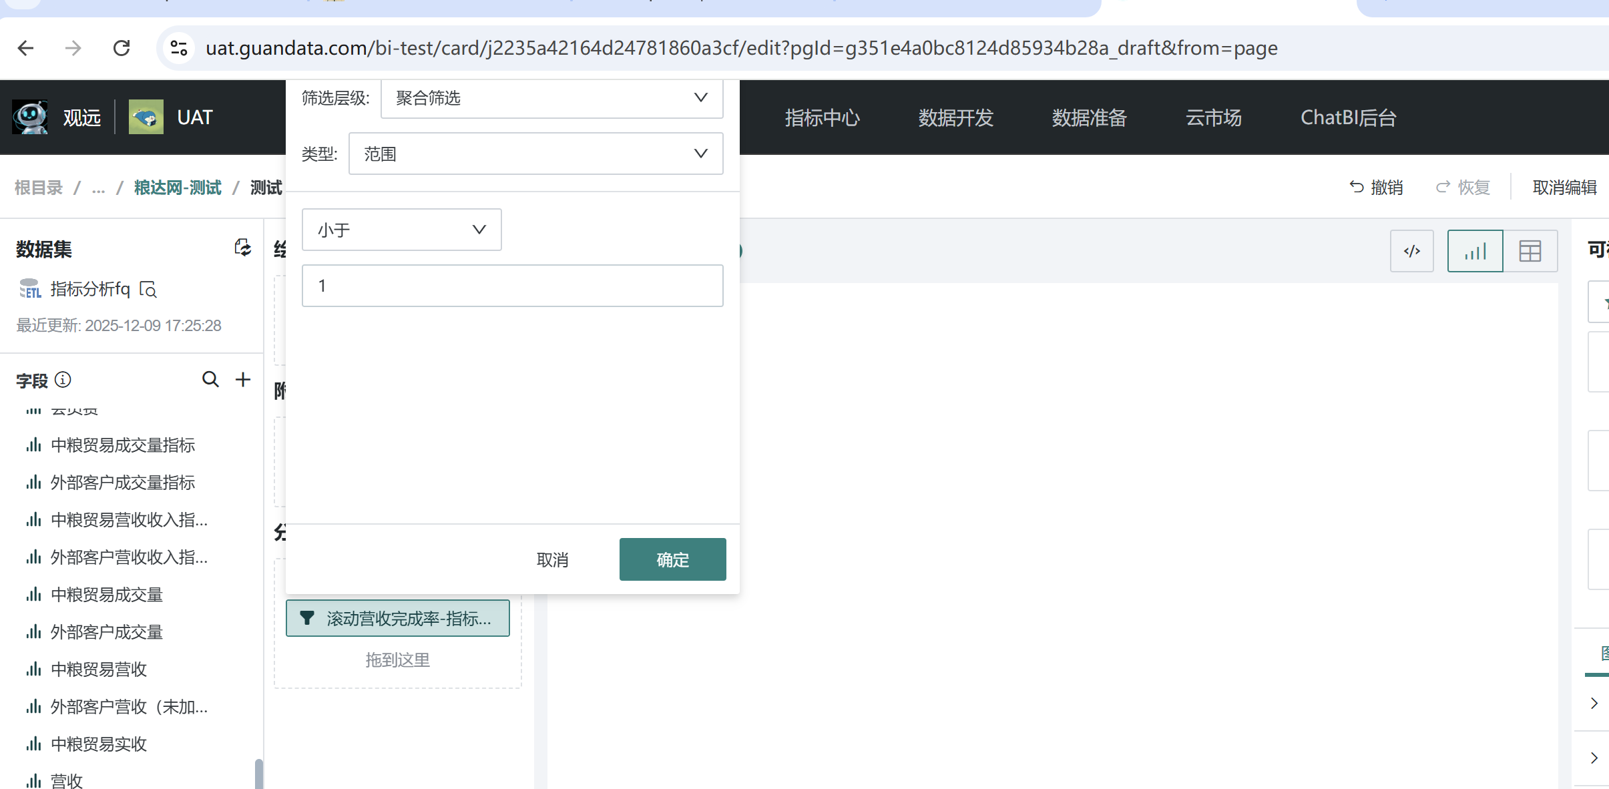Open 指标中心 in top navigation

point(822,118)
